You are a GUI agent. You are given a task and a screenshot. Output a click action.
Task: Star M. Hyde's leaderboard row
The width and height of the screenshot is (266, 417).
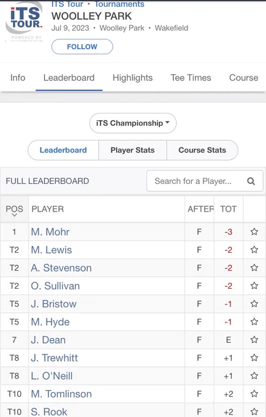click(x=254, y=321)
